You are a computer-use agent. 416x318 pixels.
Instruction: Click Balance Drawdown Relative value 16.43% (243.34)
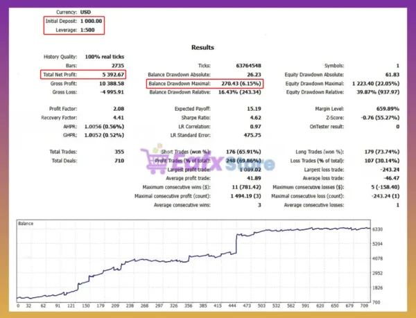pos(240,92)
